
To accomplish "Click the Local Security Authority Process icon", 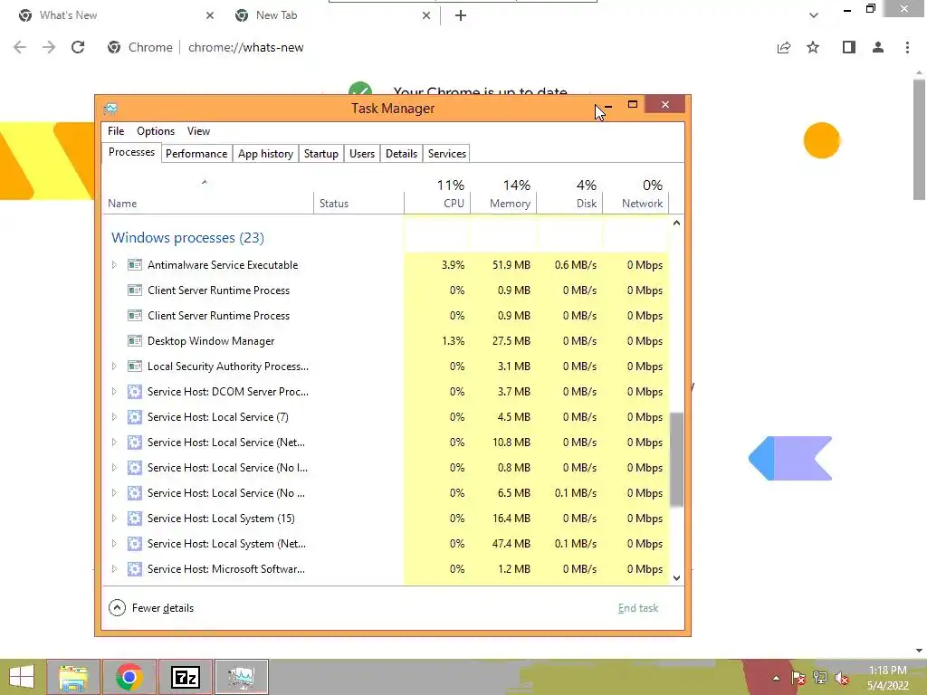I will click(135, 367).
